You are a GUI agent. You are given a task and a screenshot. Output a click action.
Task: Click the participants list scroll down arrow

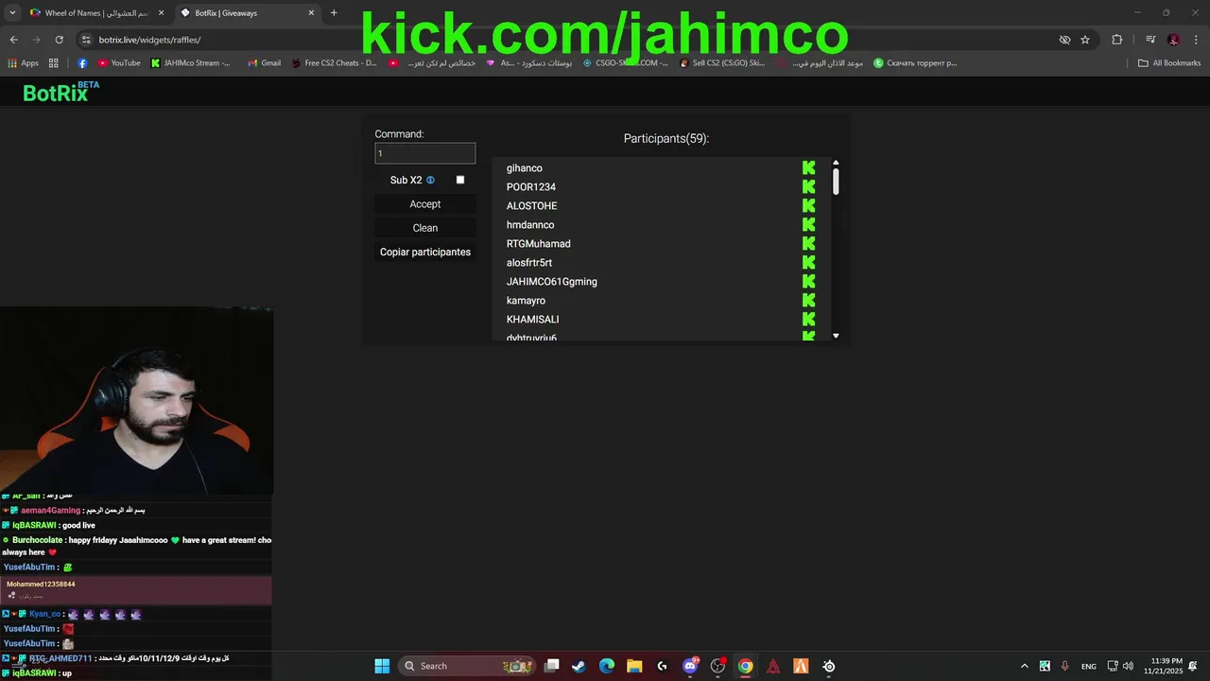(x=836, y=336)
